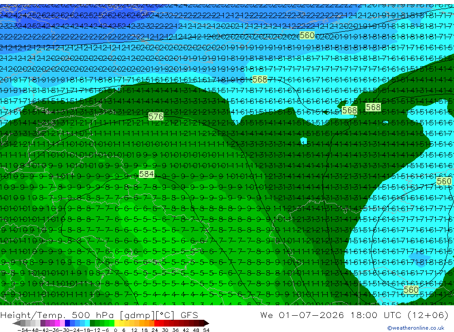Viewport: 454px width, 332px height.
Task: Click the left gray arrow of the color scale
Action: coord(16,323)
